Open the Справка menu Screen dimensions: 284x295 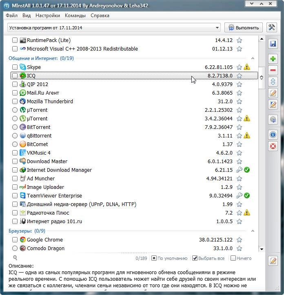click(100, 16)
